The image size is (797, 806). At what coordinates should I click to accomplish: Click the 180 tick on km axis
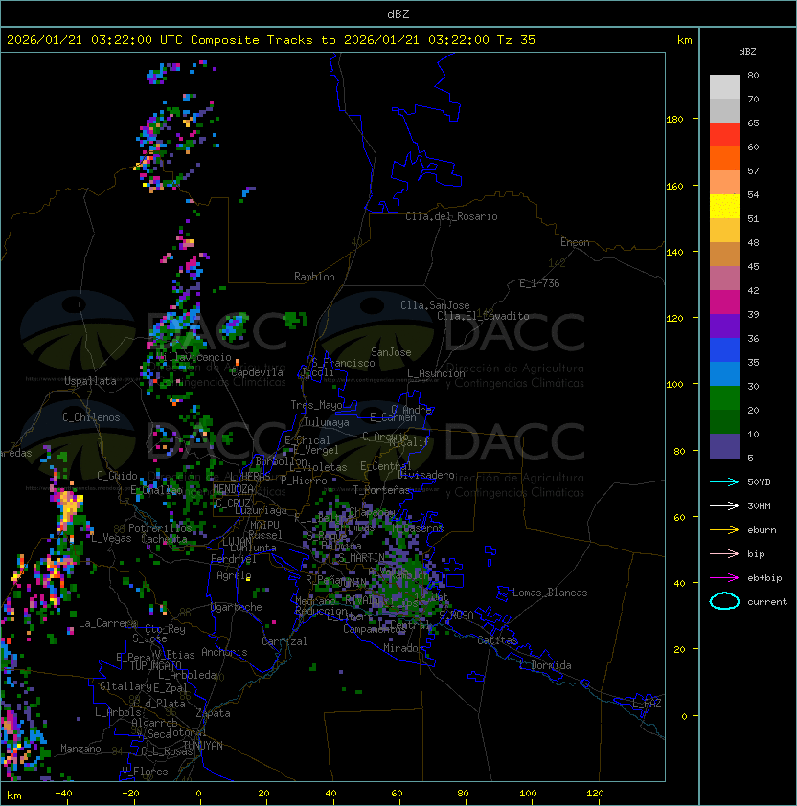click(674, 119)
